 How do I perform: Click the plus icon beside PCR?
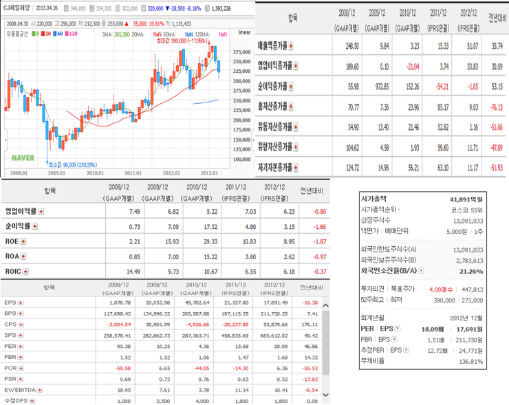tap(21, 369)
